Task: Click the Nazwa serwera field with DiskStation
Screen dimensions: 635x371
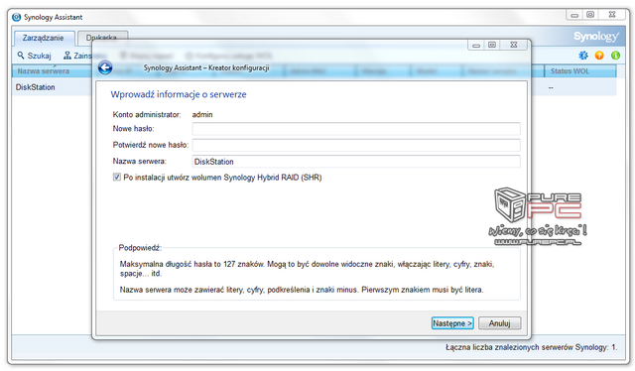Action: tap(356, 162)
